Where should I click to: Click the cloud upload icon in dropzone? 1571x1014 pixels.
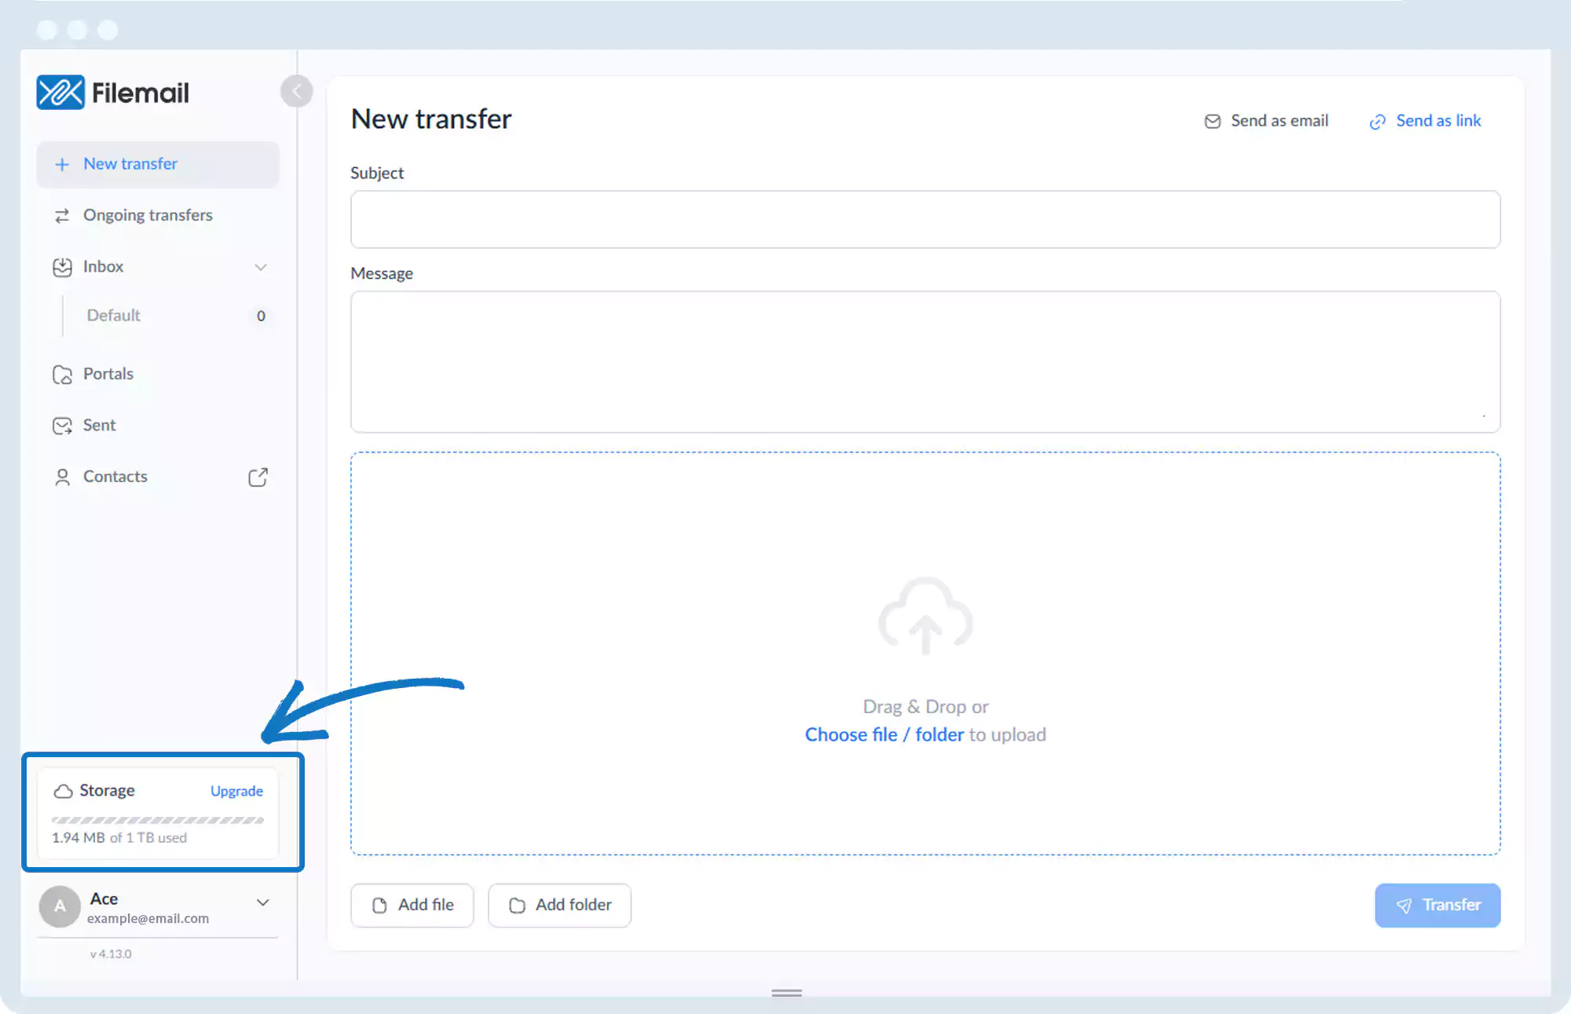pyautogui.click(x=925, y=617)
